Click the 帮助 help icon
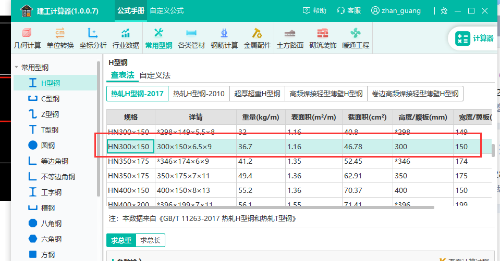The width and height of the screenshot is (500, 261). (x=314, y=11)
